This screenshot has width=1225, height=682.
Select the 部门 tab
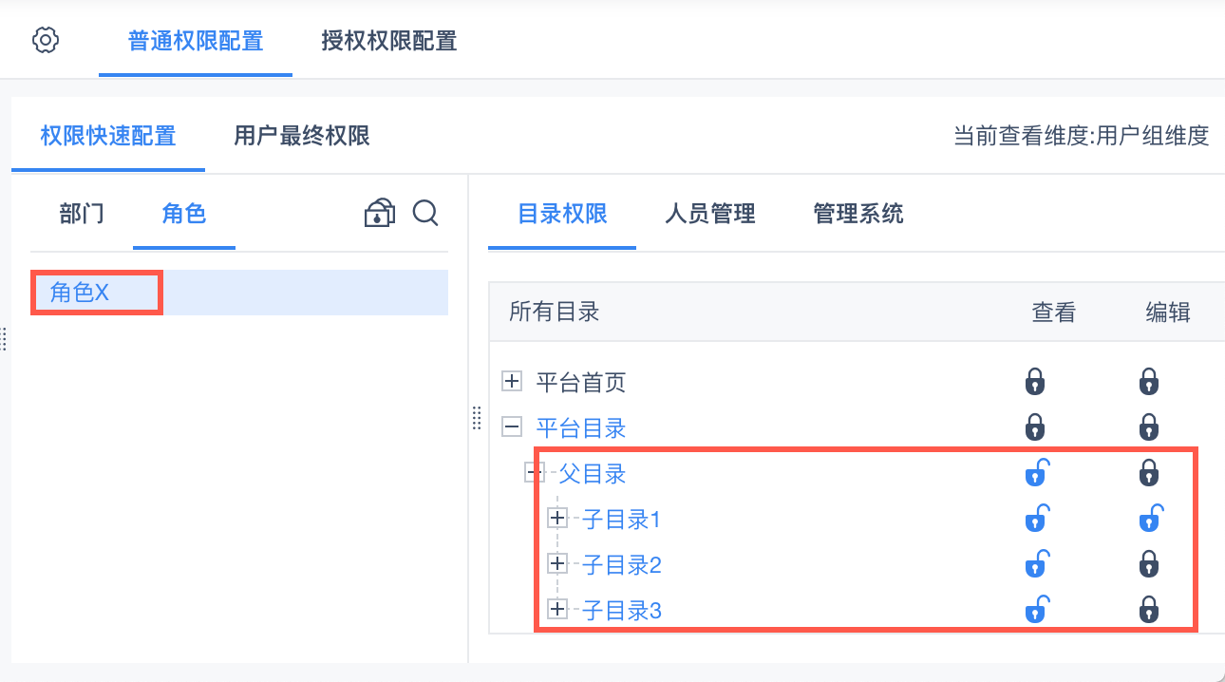82,214
